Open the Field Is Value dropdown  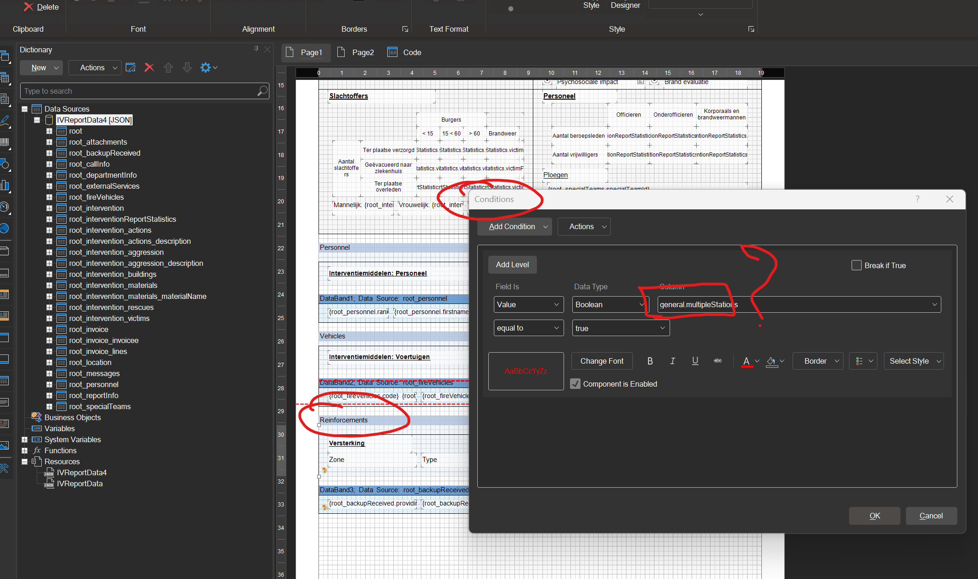click(x=529, y=304)
